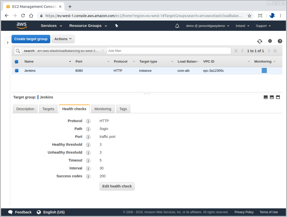Click Edit health check button
The height and width of the screenshot is (217, 287).
point(117,186)
